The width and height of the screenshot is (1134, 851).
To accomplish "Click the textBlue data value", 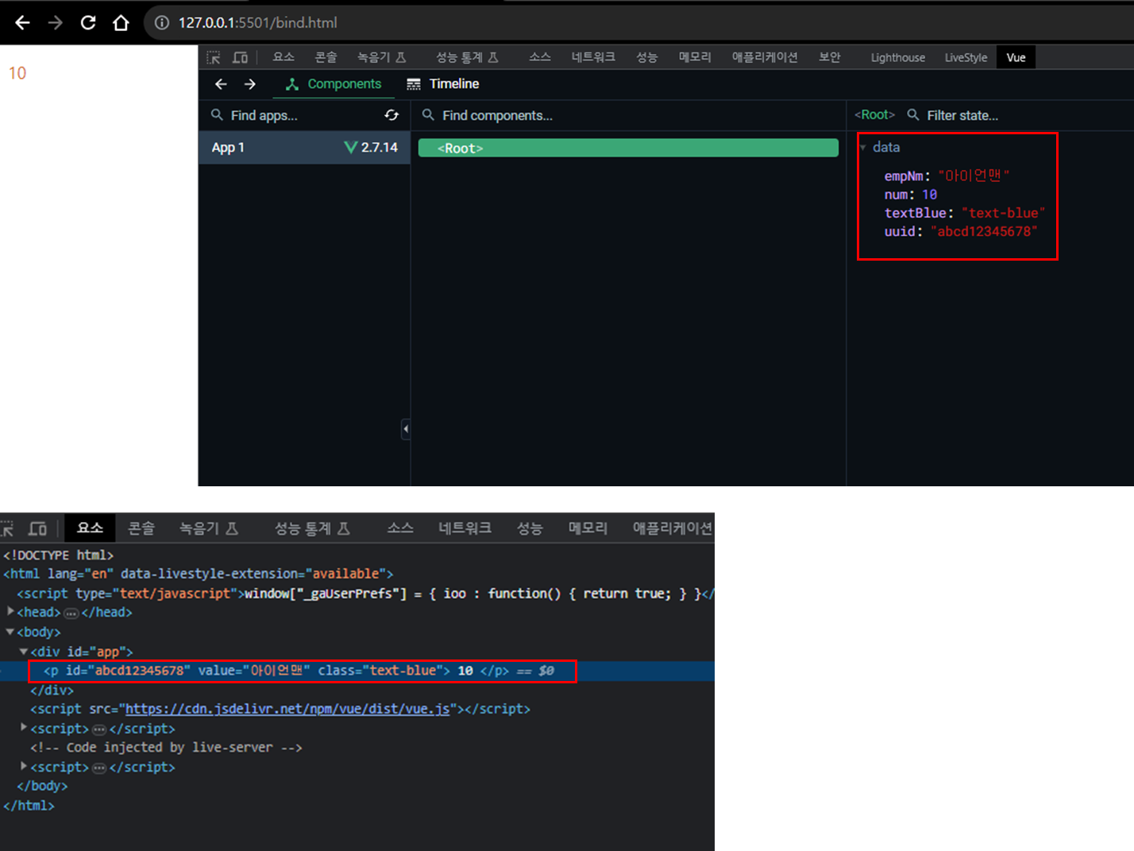I will [x=1003, y=213].
